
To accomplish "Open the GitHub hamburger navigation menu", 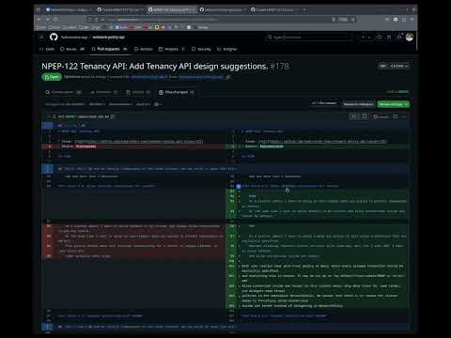I will (41, 37).
